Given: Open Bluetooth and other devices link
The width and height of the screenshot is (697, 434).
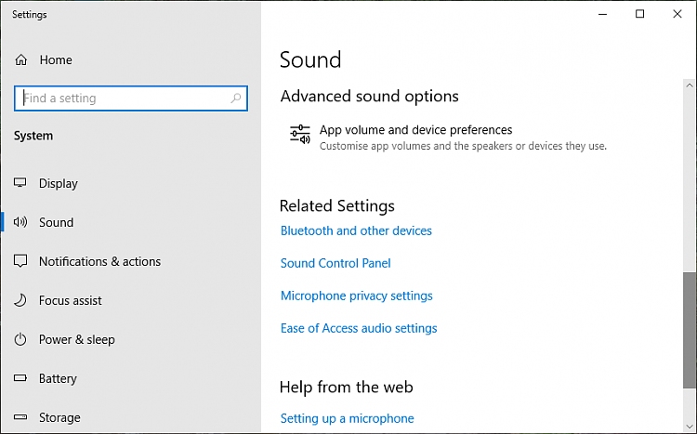Looking at the screenshot, I should pyautogui.click(x=356, y=230).
